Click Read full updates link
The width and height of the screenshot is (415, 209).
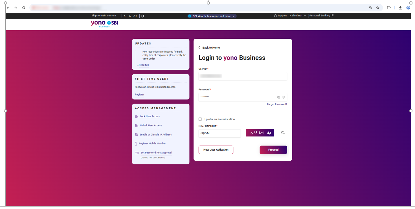pos(143,65)
